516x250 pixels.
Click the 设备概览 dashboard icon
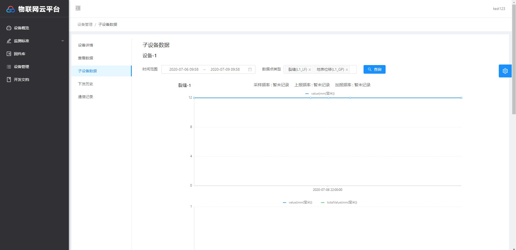tap(9, 28)
